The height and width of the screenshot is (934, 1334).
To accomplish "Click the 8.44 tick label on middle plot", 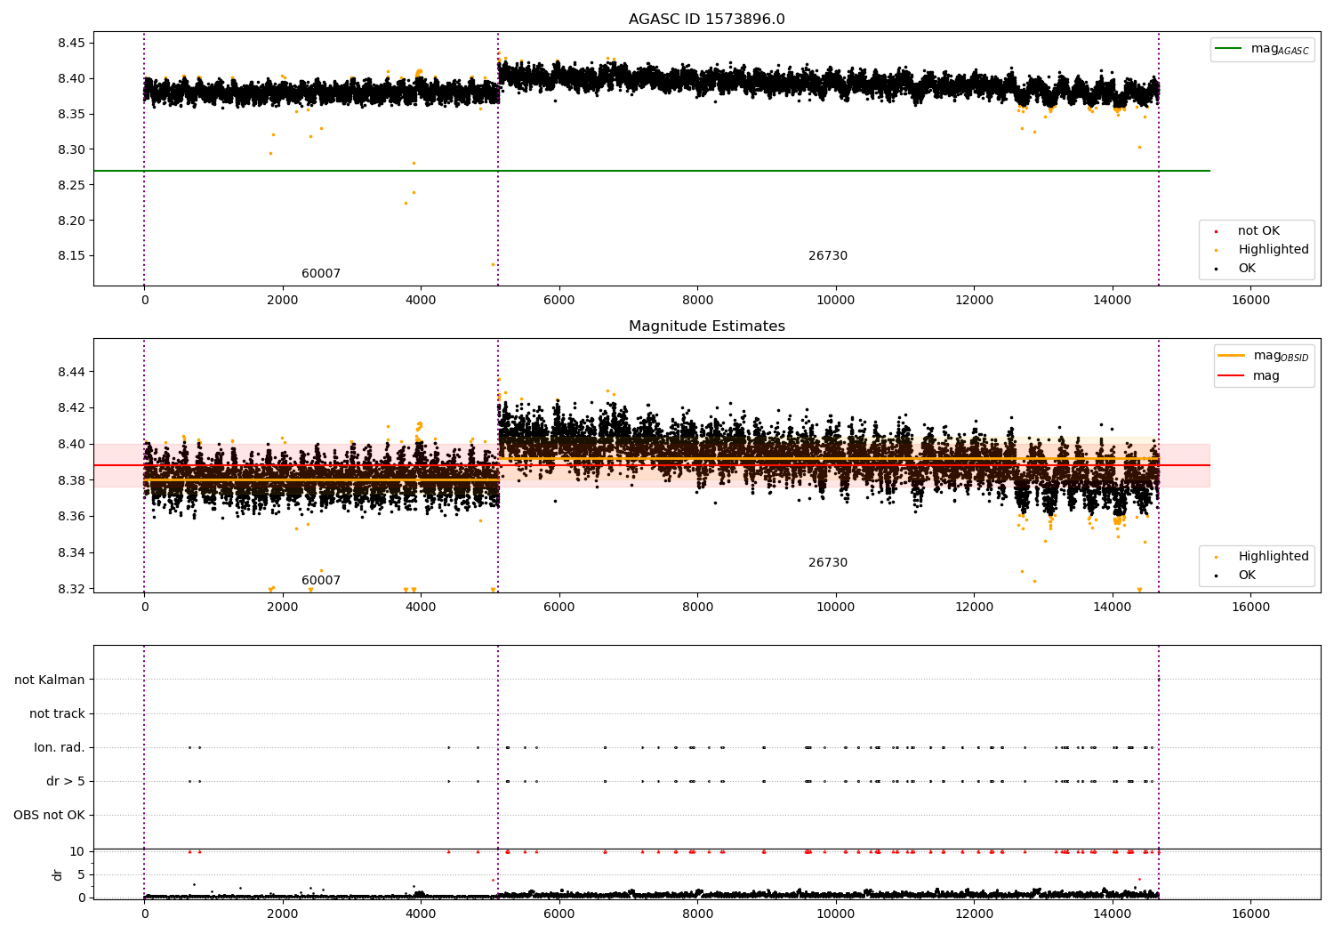I will 72,372.
